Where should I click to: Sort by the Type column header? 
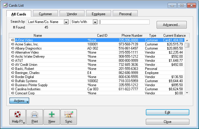[x=153, y=36]
